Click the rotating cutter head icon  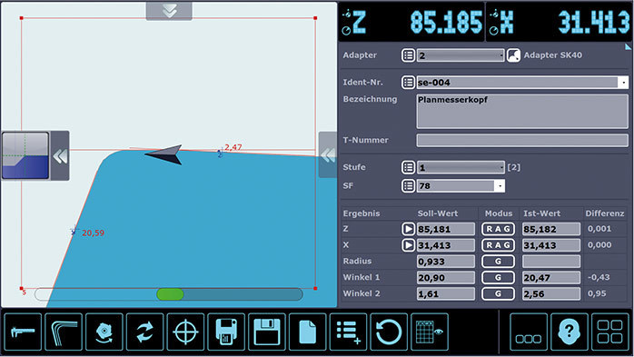click(x=104, y=332)
